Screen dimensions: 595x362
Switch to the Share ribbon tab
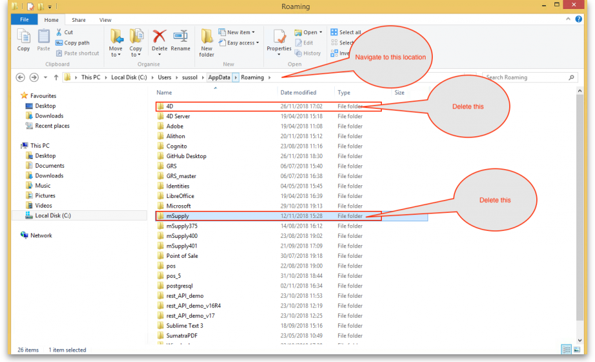[x=79, y=20]
